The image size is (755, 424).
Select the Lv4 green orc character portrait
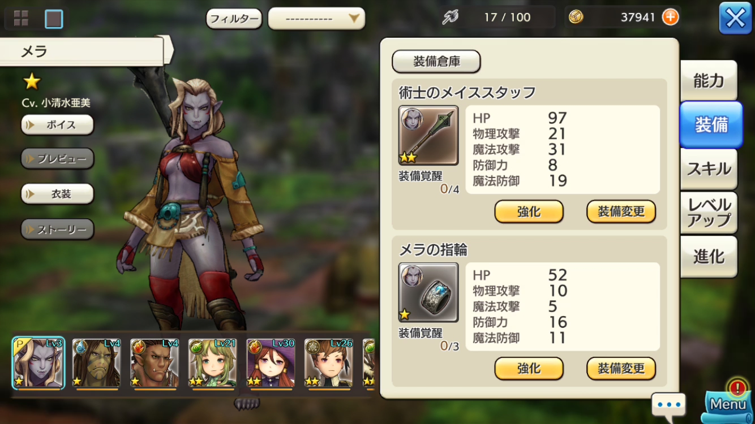pyautogui.click(x=97, y=364)
